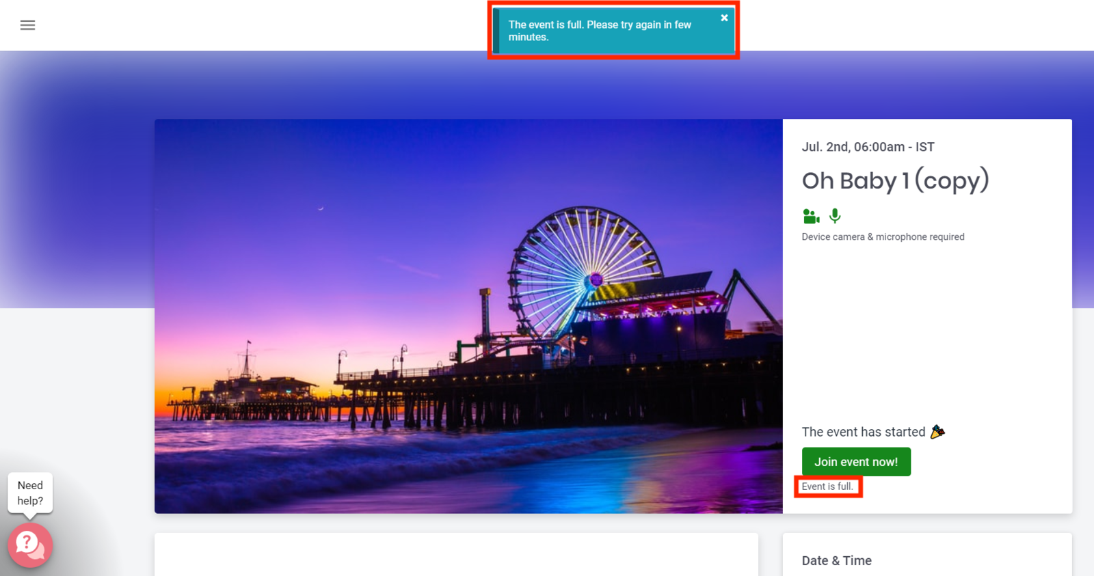This screenshot has width=1094, height=576.
Task: Click The event has started text
Action: point(864,432)
